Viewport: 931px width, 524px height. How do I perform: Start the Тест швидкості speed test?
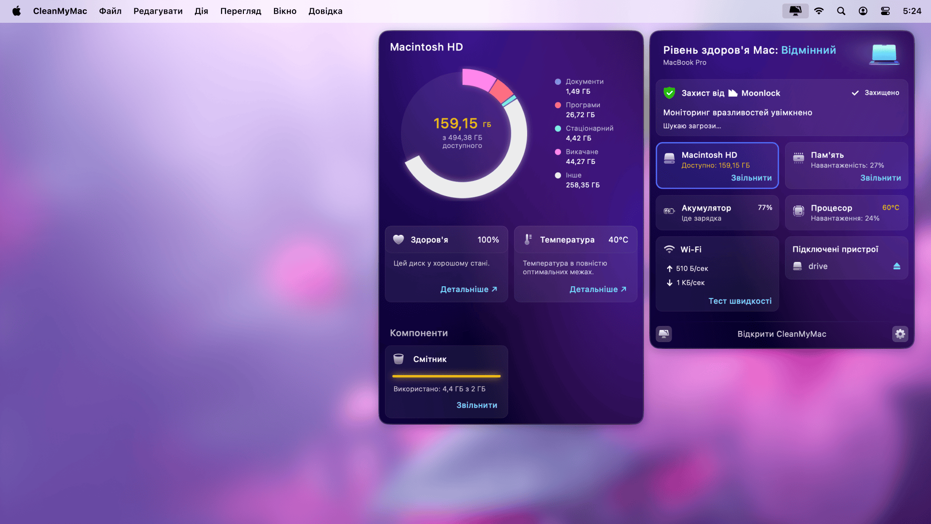tap(740, 301)
